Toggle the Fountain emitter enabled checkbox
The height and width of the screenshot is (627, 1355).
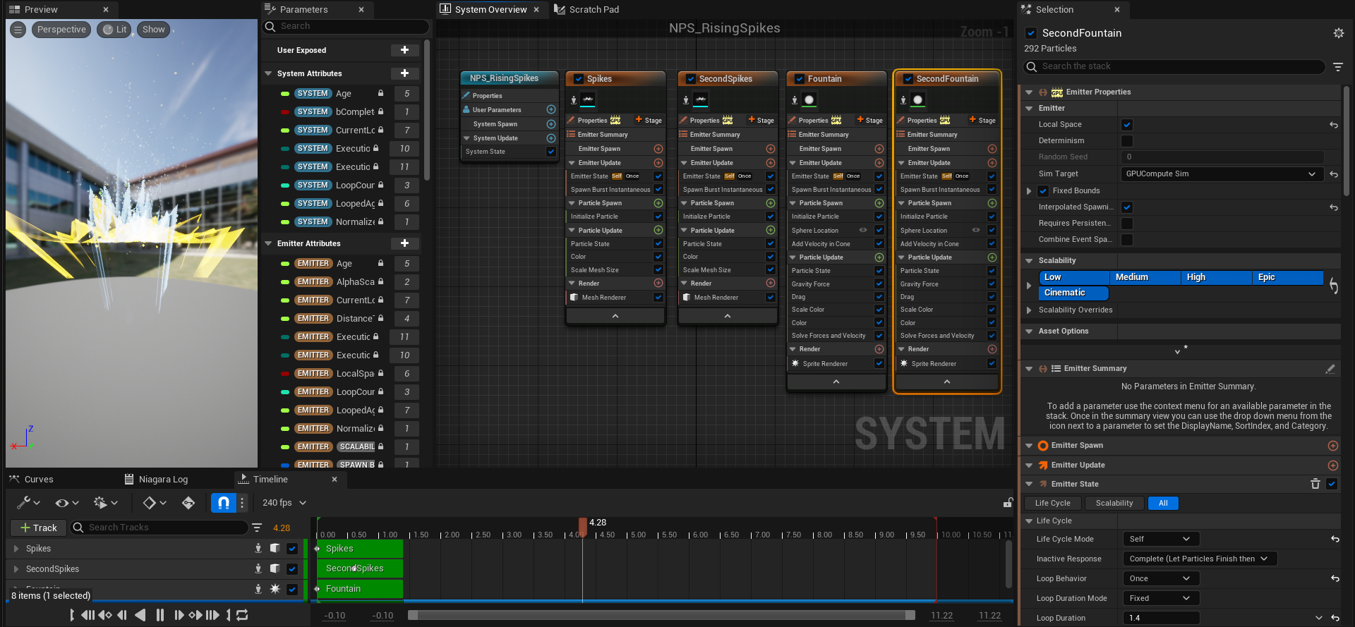(x=799, y=79)
